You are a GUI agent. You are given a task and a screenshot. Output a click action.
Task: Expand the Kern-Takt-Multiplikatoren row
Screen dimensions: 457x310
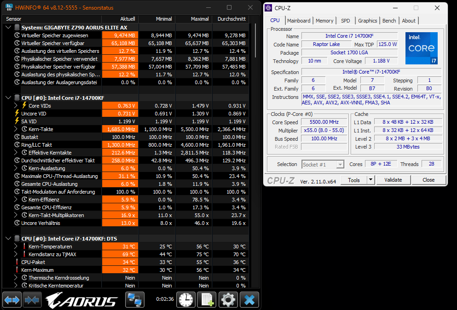click(x=16, y=215)
